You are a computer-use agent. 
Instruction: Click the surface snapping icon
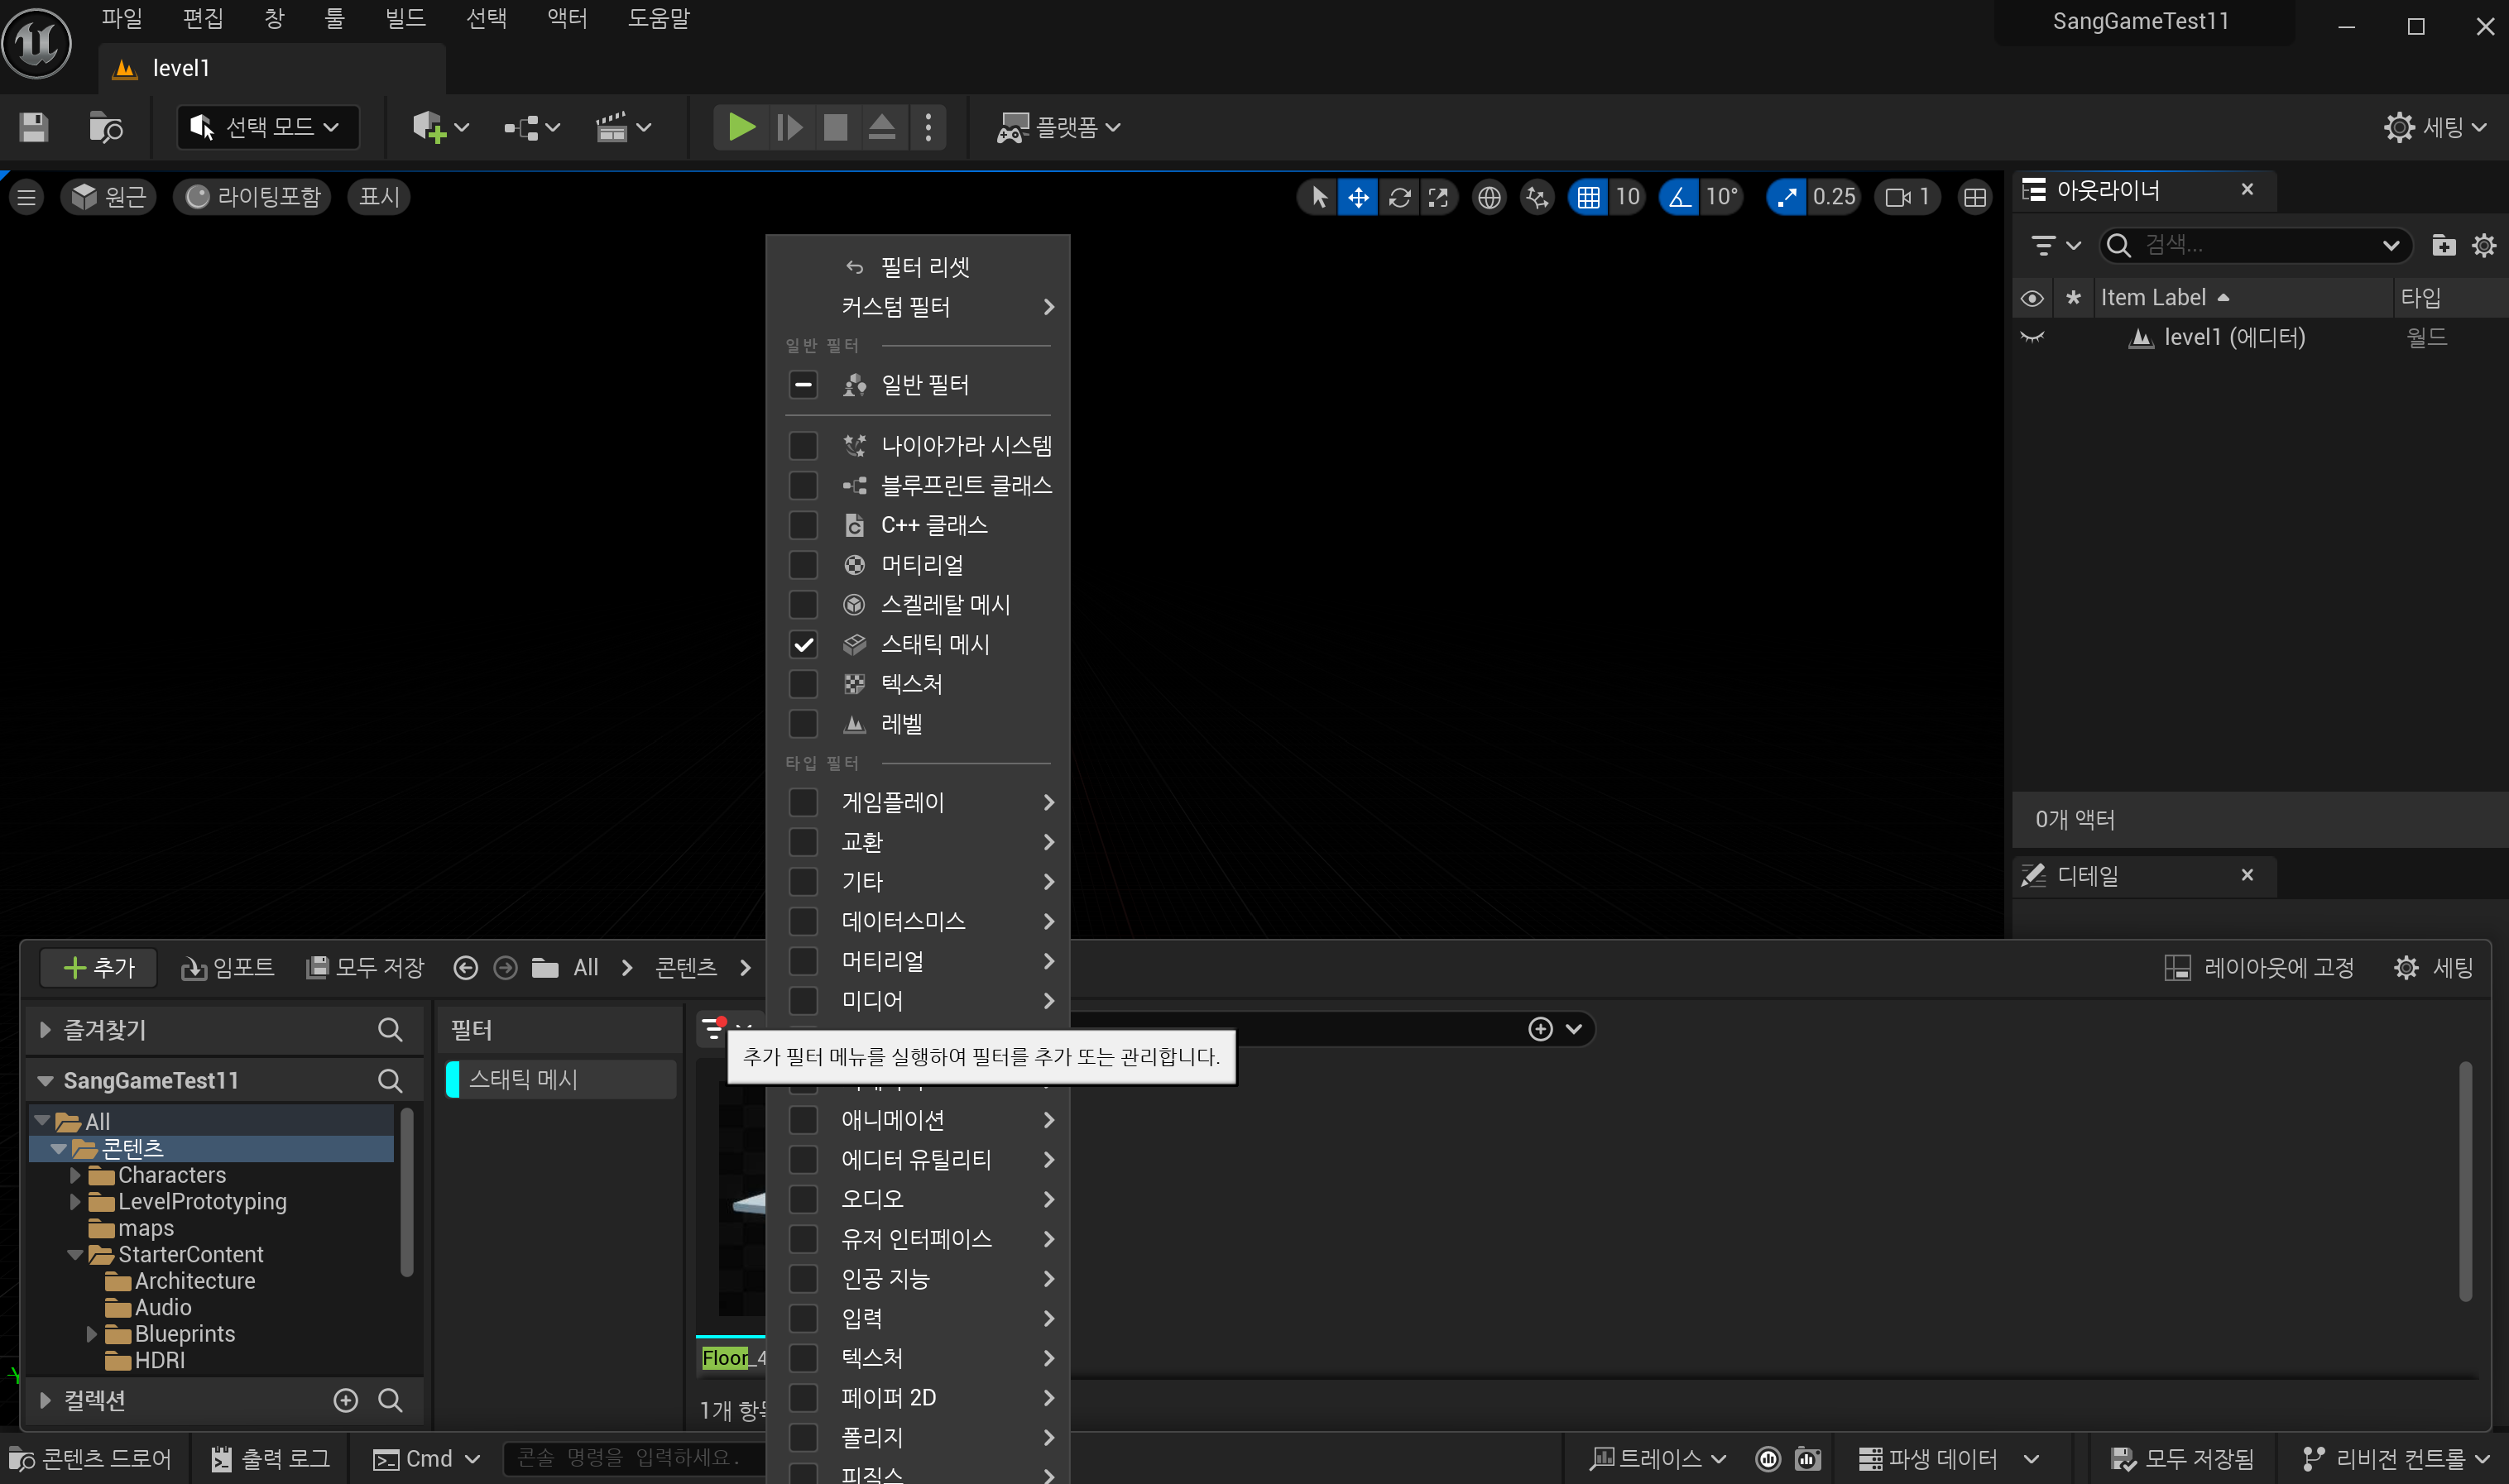[1536, 197]
